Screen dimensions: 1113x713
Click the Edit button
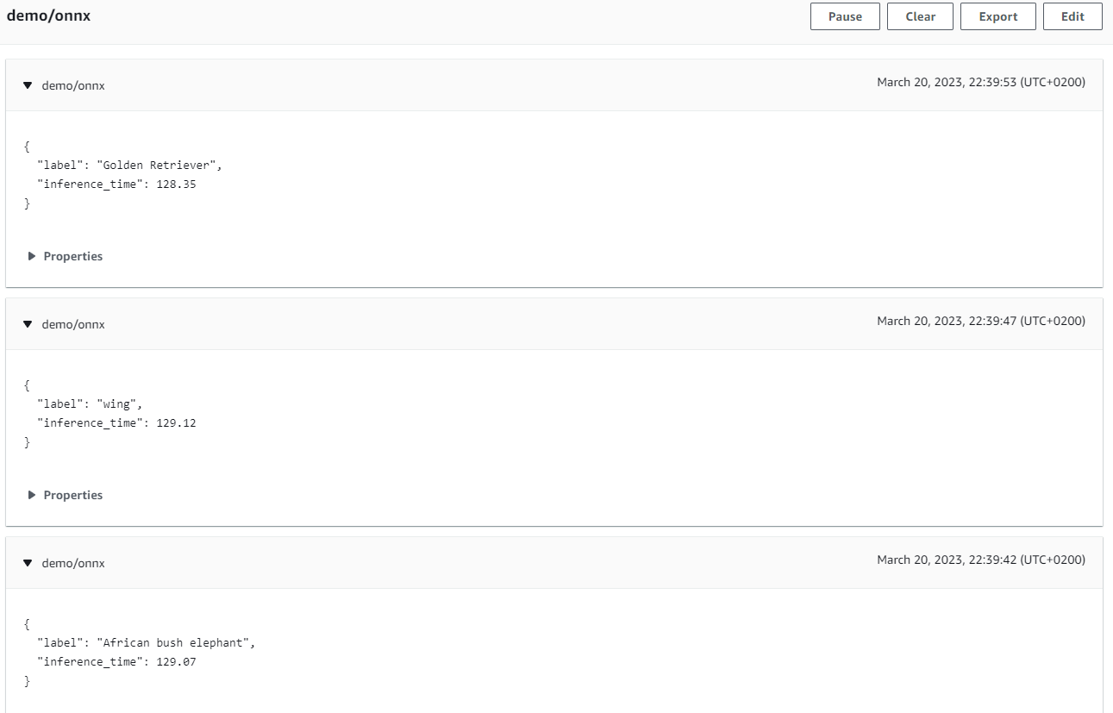(1072, 16)
